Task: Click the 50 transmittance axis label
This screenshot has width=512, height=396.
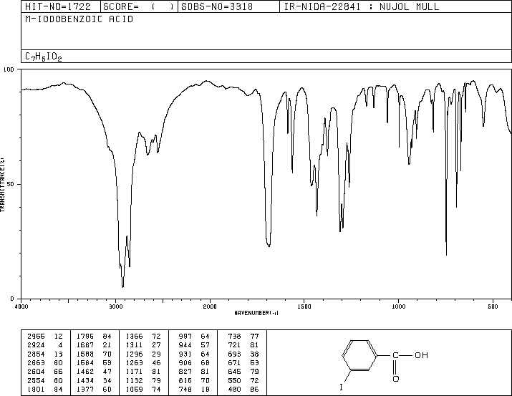Action: click(11, 184)
